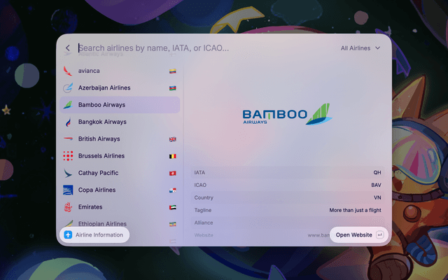The height and width of the screenshot is (280, 448).
Task: Select Bangkok Airways in the list
Action: click(102, 122)
